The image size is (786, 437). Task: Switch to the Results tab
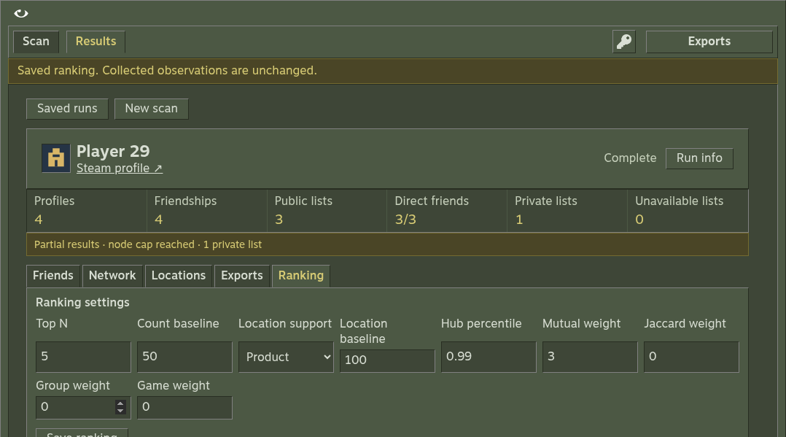tap(96, 42)
